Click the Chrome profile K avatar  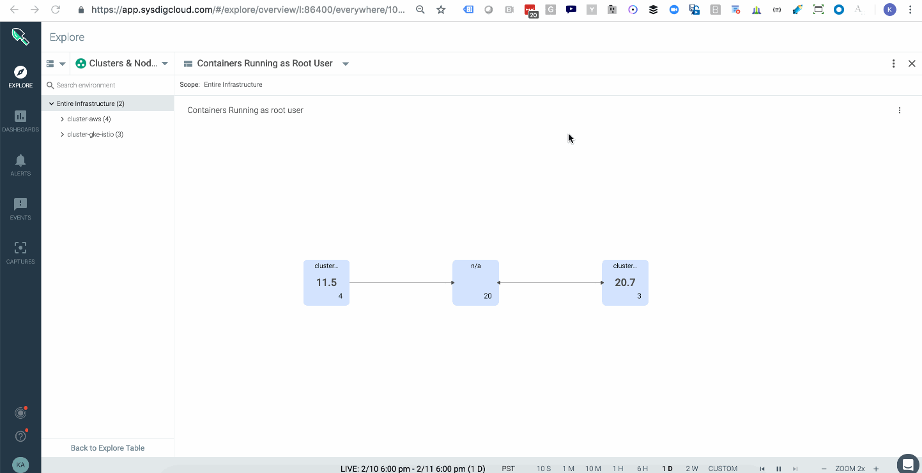tap(889, 10)
